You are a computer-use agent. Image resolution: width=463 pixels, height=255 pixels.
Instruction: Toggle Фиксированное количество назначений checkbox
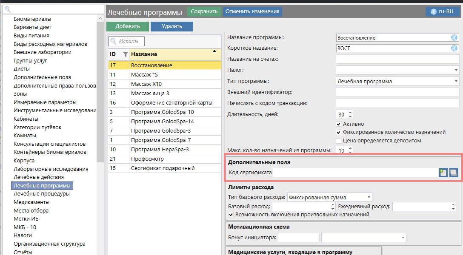tap(339, 132)
